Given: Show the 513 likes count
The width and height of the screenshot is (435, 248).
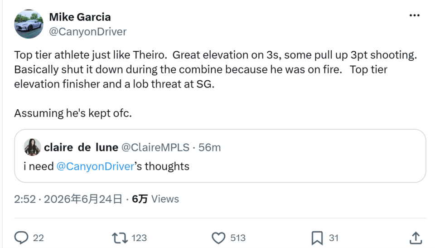Looking at the screenshot, I should pos(238,238).
